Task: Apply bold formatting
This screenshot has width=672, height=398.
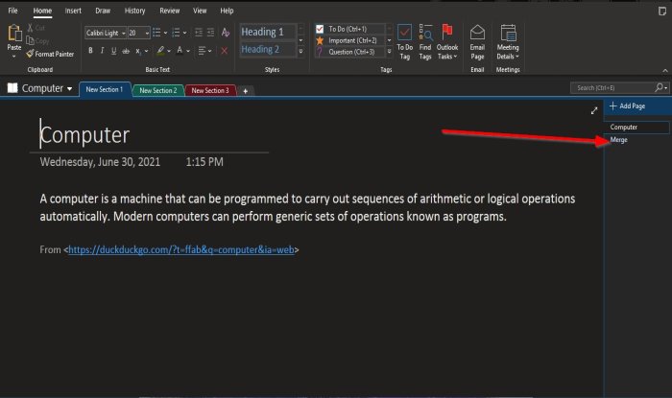Action: pos(90,50)
